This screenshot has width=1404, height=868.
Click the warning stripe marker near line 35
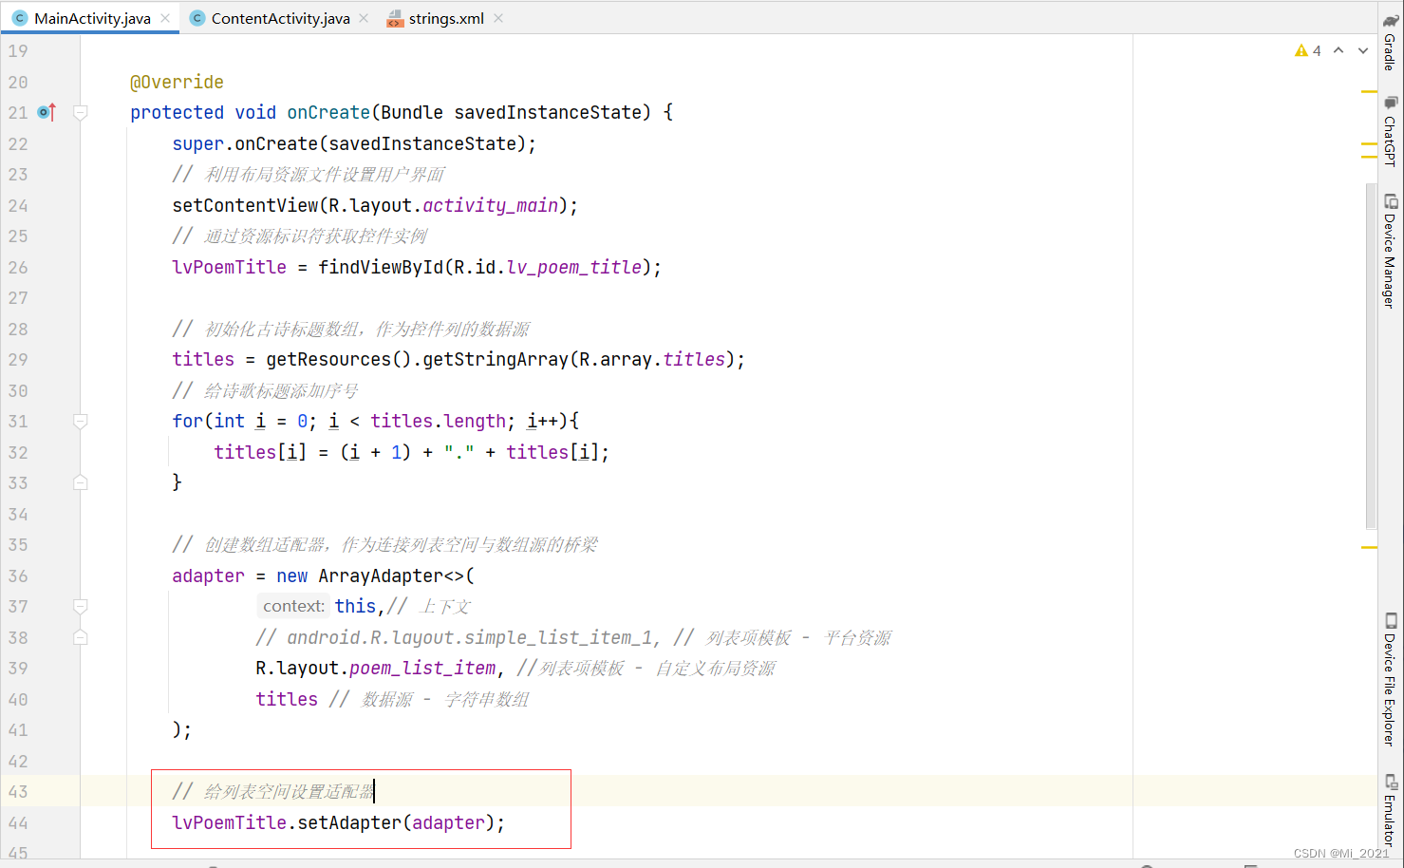pos(1369,547)
